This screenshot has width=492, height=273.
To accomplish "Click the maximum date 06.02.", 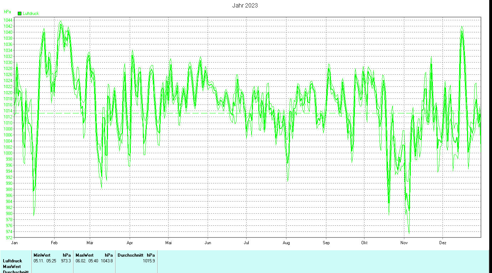I will (x=81, y=261).
